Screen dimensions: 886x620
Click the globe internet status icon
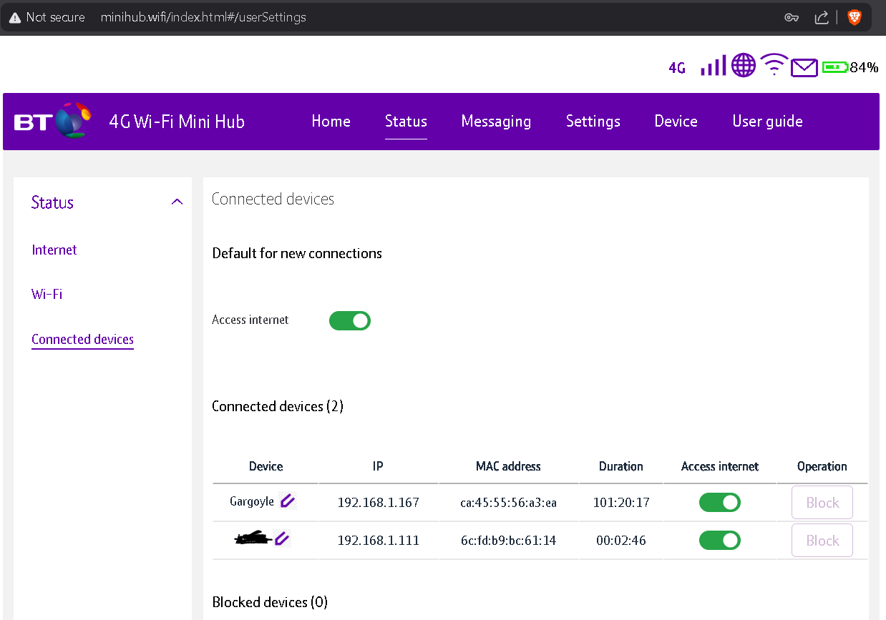(744, 65)
